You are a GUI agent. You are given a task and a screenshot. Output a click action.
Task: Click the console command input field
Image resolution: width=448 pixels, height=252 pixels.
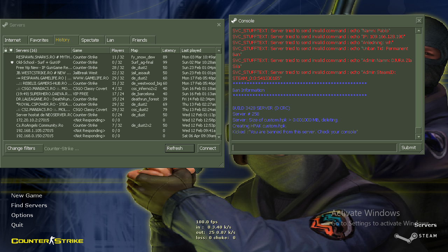click(314, 148)
